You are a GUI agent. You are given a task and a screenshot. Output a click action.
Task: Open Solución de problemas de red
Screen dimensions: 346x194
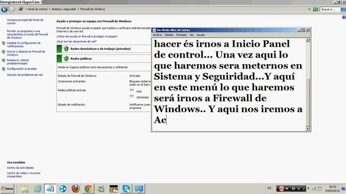(25, 75)
